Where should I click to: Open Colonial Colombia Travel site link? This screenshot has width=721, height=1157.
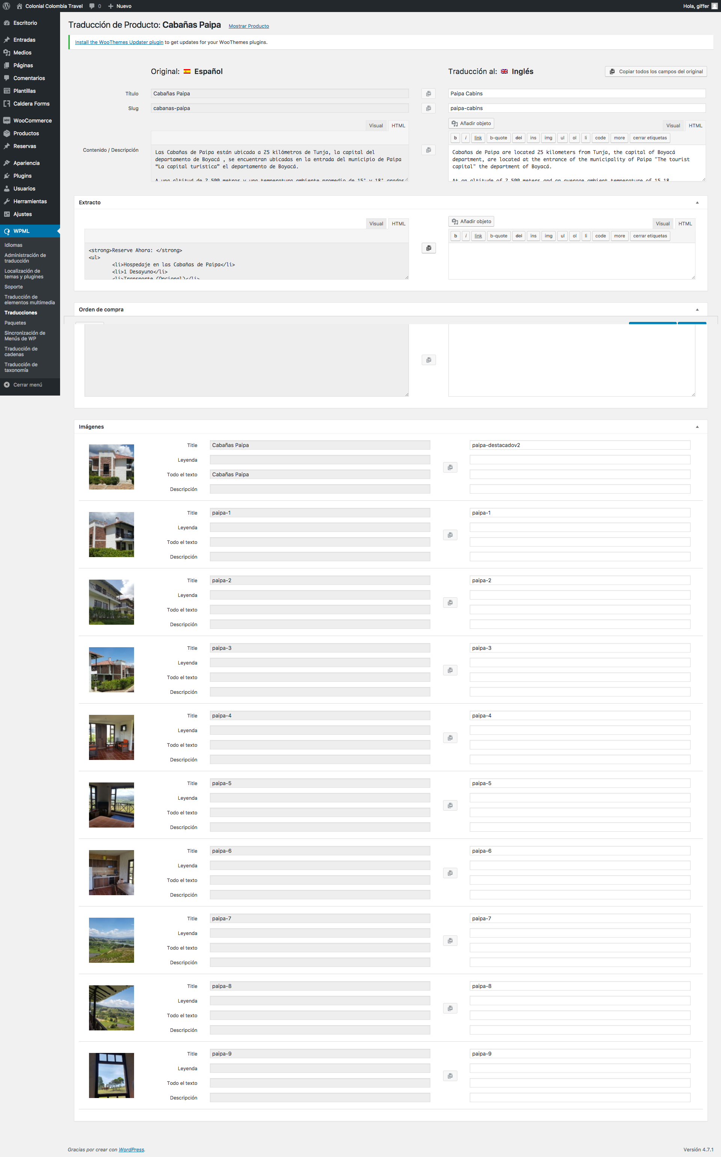coord(50,6)
